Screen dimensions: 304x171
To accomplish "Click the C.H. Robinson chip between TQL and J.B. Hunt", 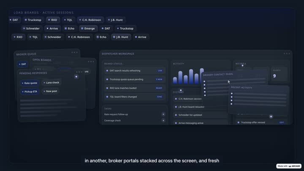I will click(90, 20).
